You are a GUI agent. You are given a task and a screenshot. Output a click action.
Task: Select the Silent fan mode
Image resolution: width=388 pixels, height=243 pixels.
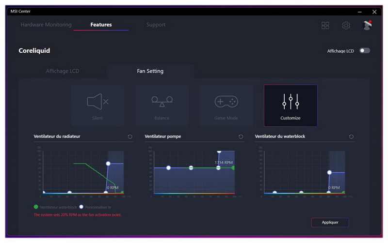(97, 106)
